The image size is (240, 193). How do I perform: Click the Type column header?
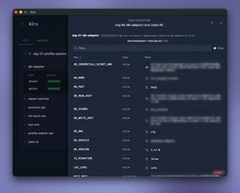(125, 57)
